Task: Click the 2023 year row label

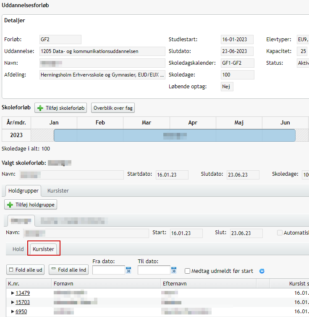Action: 16,135
